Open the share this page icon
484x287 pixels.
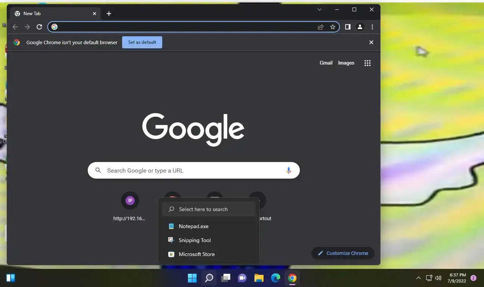coord(321,27)
